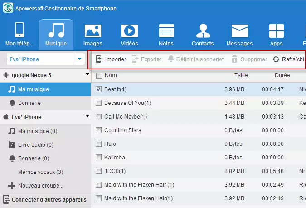The width and height of the screenshot is (306, 208).
Task: Open Livre audio (0)
Action: pos(45,145)
